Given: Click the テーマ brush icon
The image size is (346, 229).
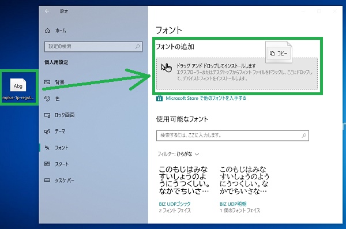Looking at the screenshot, I should point(47,132).
